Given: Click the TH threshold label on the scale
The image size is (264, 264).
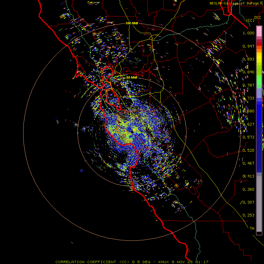Looking at the screenshot, I should click(252, 229).
